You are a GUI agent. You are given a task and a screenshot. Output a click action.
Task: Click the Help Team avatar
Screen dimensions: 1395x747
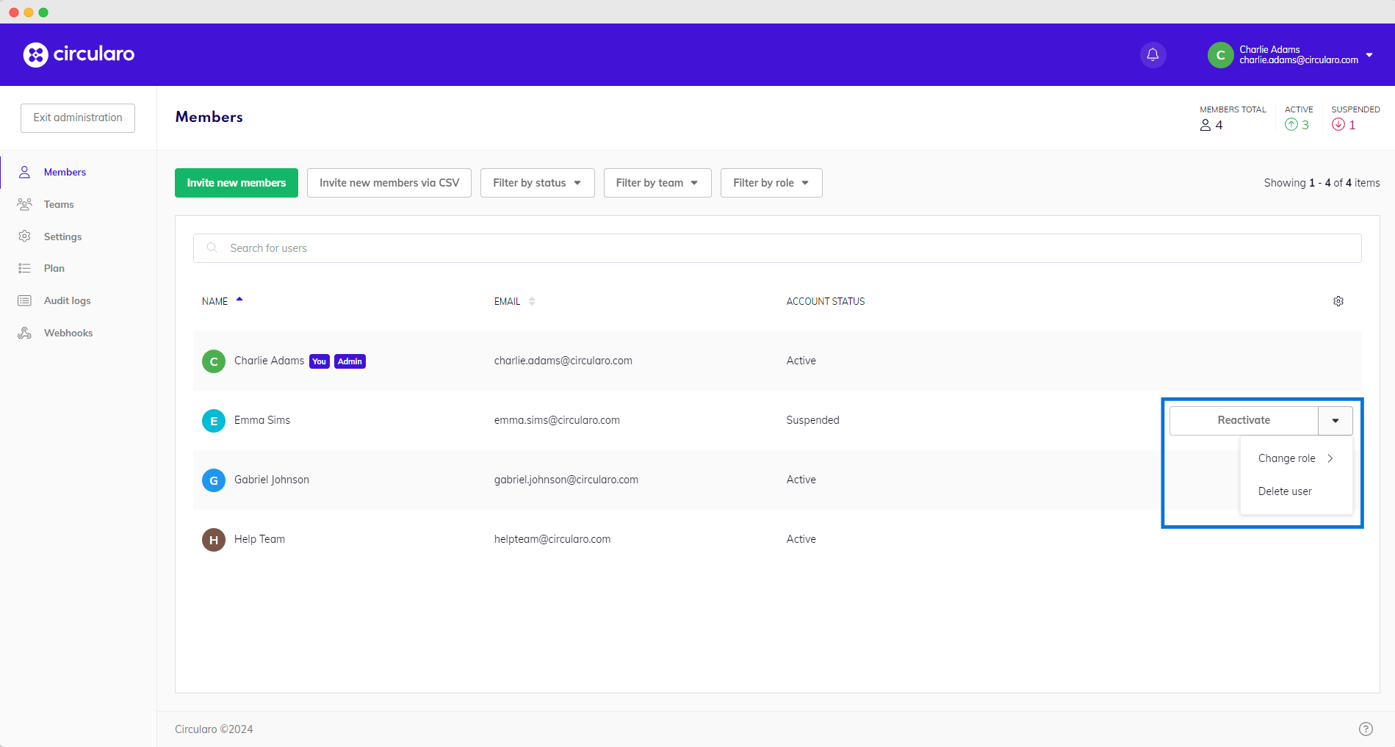coord(214,540)
